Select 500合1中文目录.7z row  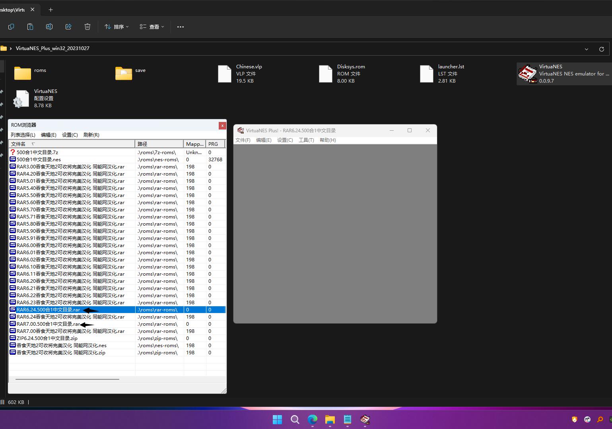[x=117, y=153]
